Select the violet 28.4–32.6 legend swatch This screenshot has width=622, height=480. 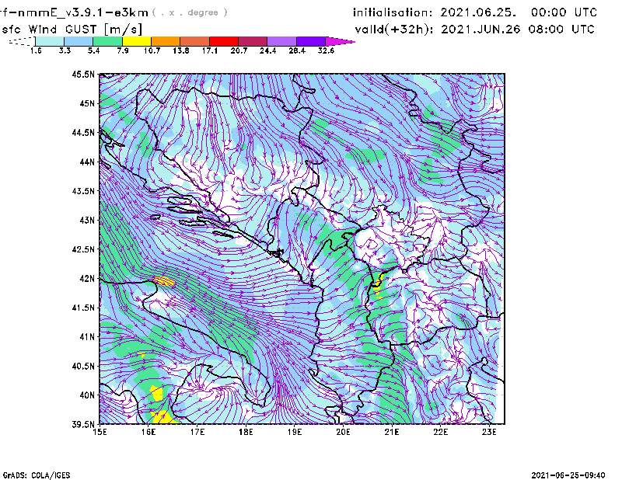click(311, 41)
